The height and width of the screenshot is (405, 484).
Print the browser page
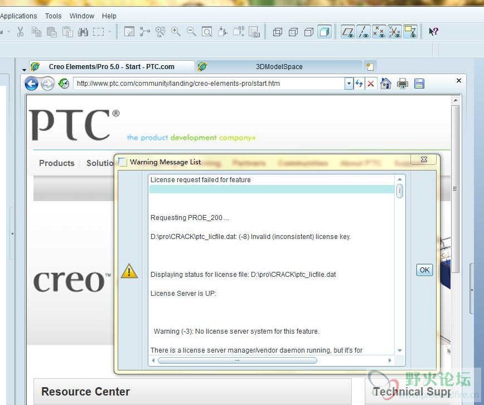coord(403,84)
